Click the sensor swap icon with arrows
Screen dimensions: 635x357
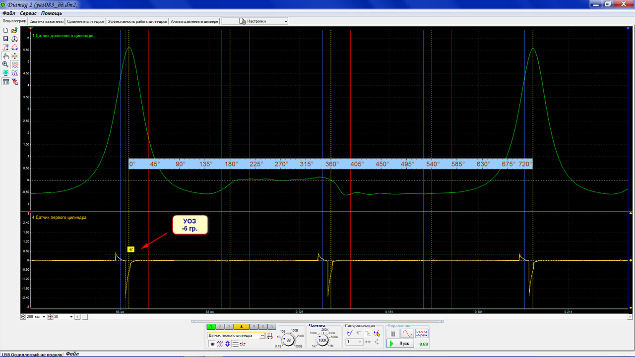[x=270, y=336]
